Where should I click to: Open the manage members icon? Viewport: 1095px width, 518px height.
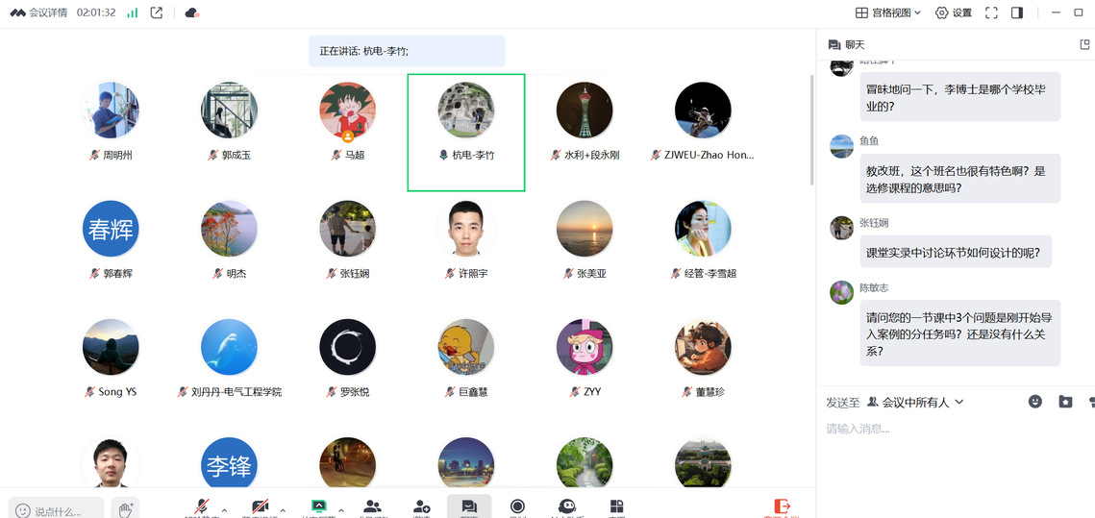[x=373, y=506]
